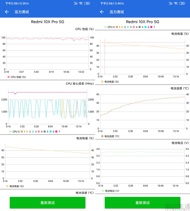Tap right green 重新测试 retest button
Image resolution: width=190 pixels, height=211 pixels.
click(x=142, y=203)
